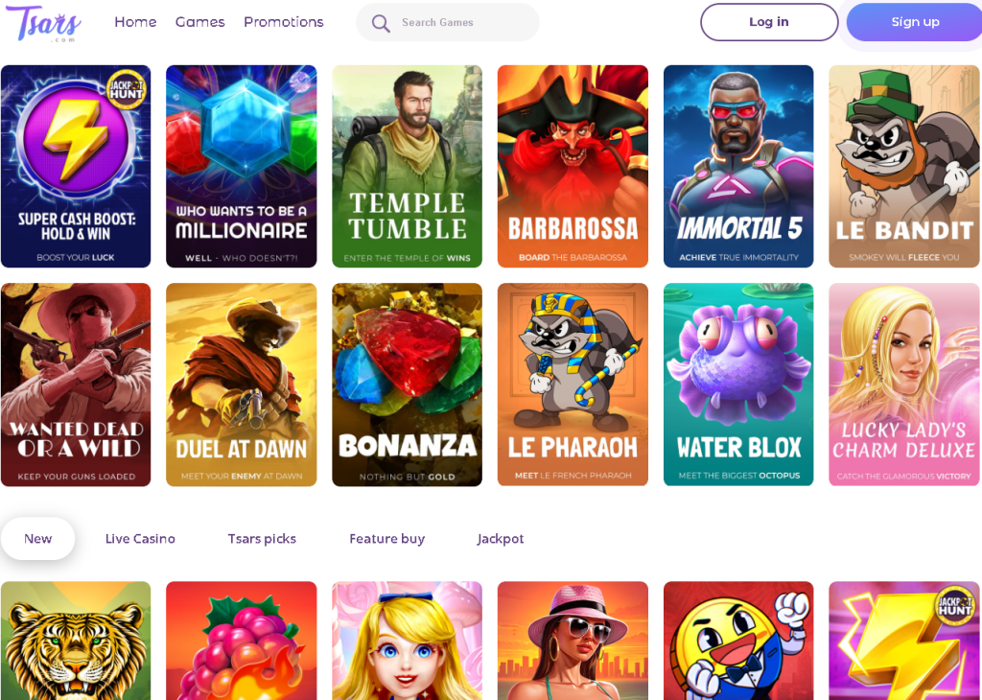
Task: Click the Search Games input field
Action: [x=460, y=23]
